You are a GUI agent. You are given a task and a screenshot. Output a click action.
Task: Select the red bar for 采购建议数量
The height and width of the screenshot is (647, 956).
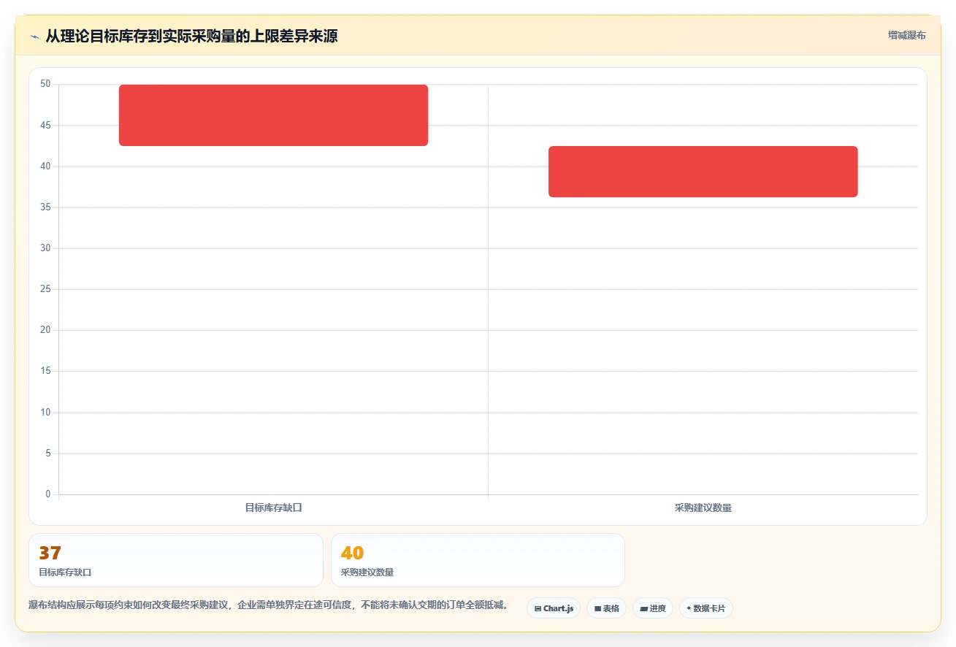(x=703, y=172)
